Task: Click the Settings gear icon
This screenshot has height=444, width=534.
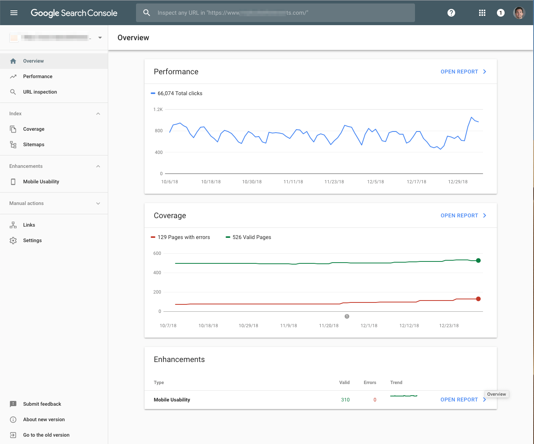Action: (x=13, y=241)
